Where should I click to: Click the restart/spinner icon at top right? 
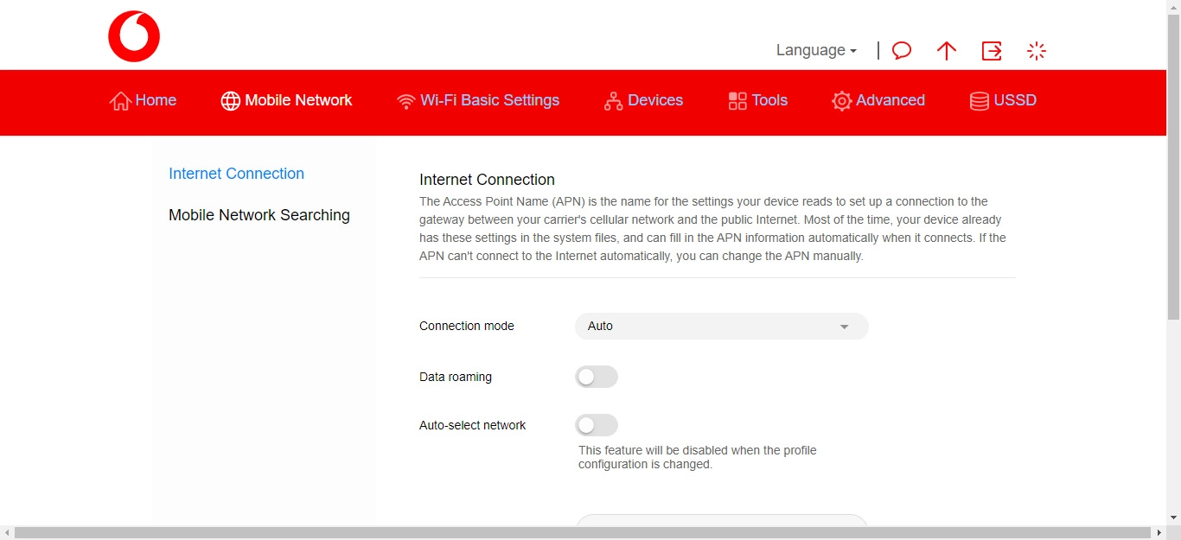(1036, 50)
